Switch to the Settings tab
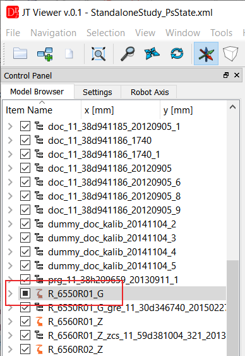The height and width of the screenshot is (356, 245). click(x=97, y=92)
